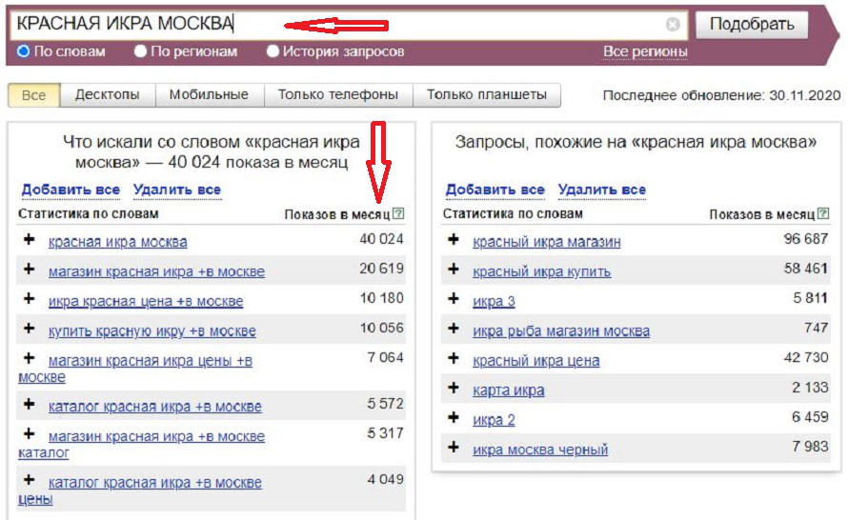
Task: Switch to the «Мобильные» tab
Action: click(x=209, y=95)
